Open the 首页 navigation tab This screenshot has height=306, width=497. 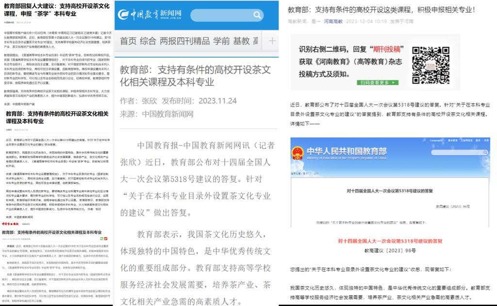click(128, 41)
